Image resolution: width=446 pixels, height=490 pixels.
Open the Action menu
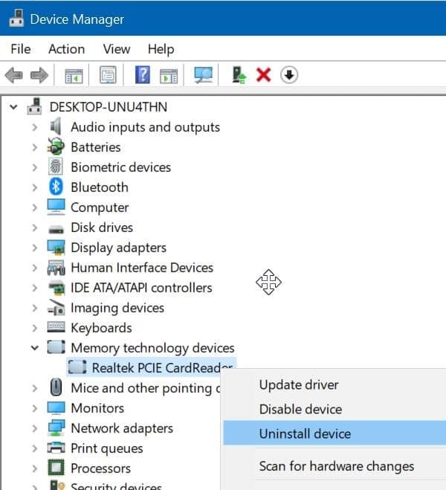pos(66,49)
